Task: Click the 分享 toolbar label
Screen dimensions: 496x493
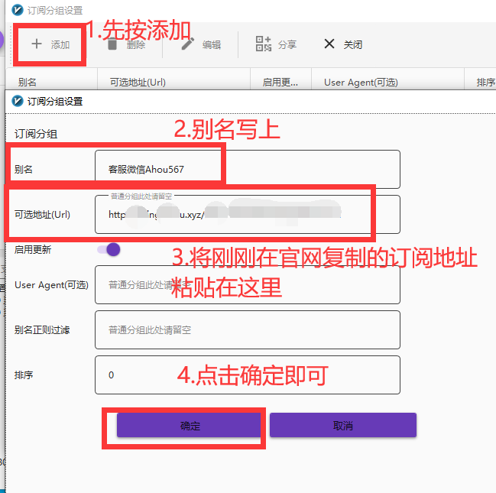Action: pos(287,44)
